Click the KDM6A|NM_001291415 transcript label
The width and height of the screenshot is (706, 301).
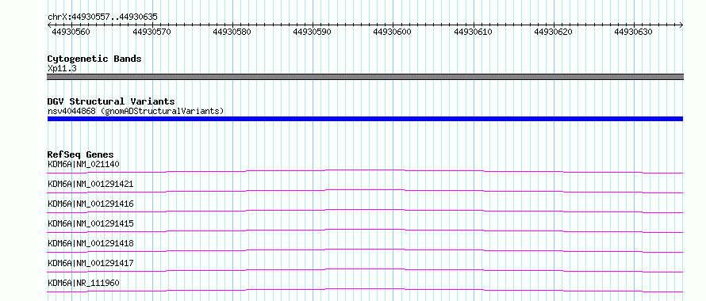[x=90, y=223]
